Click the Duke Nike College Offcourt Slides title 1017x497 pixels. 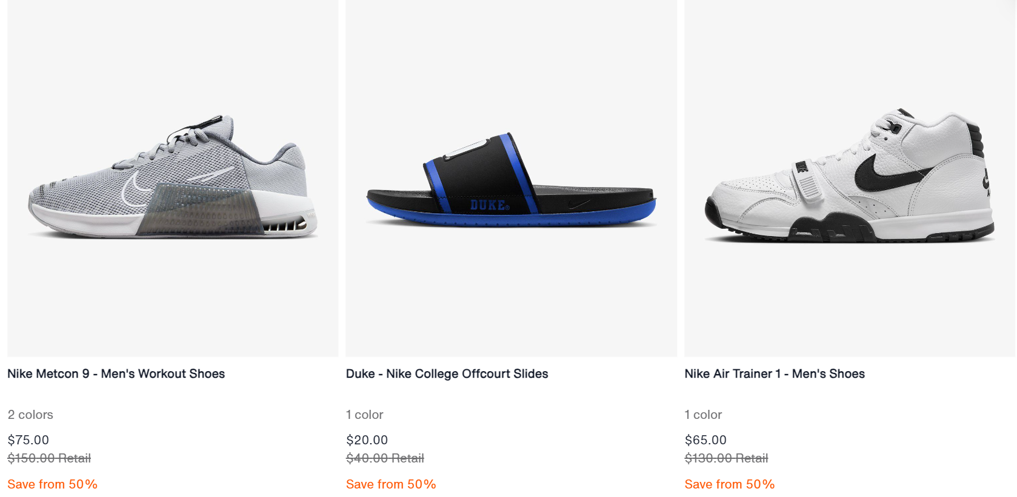click(x=447, y=374)
